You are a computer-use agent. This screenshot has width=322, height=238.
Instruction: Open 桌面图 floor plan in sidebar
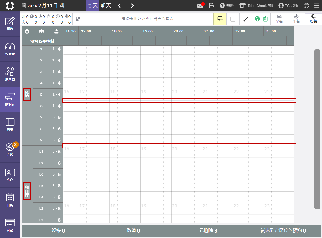(x=10, y=74)
